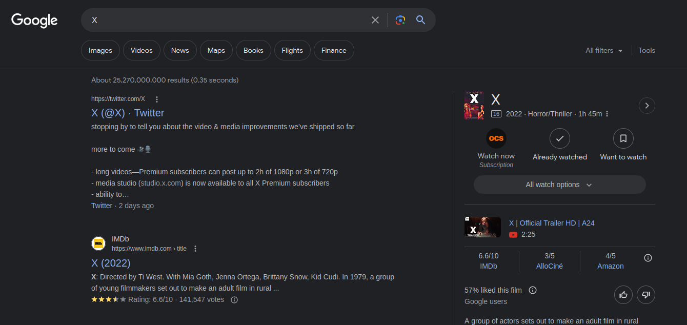This screenshot has height=325, width=687.
Task: Open three-dot menu beside twitter.com/X
Action: click(x=157, y=99)
